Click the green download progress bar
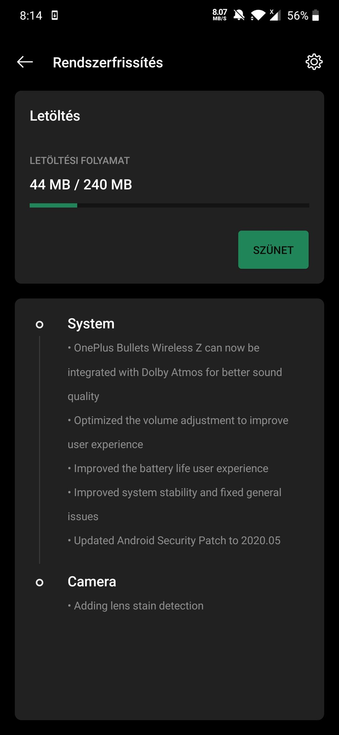Screen dimensions: 339x735 [x=169, y=205]
